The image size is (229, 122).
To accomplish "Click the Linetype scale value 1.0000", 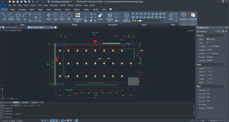I will pyautogui.click(x=210, y=50).
